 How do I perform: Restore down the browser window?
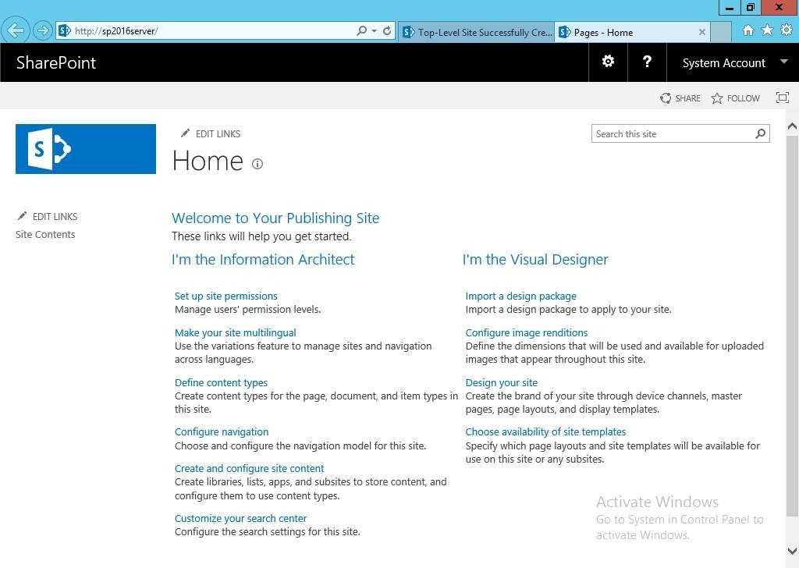[750, 7]
